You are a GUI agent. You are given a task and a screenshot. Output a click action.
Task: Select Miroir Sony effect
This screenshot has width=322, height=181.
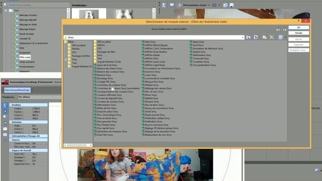(x=151, y=95)
